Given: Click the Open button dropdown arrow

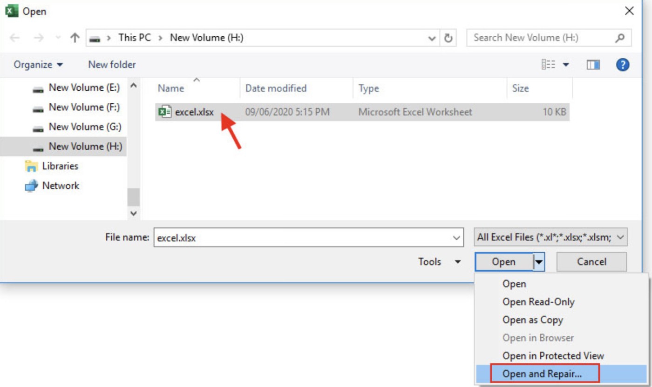Looking at the screenshot, I should coord(539,262).
